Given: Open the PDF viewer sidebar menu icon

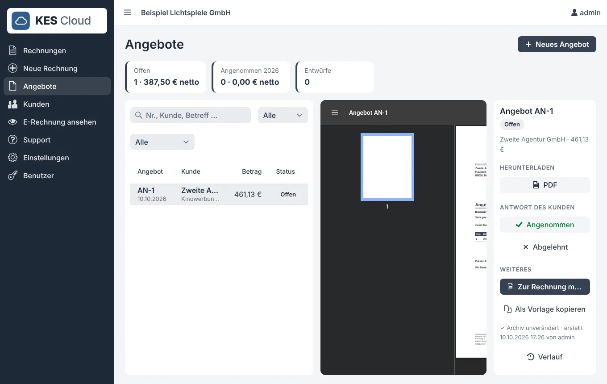Looking at the screenshot, I should coord(335,113).
